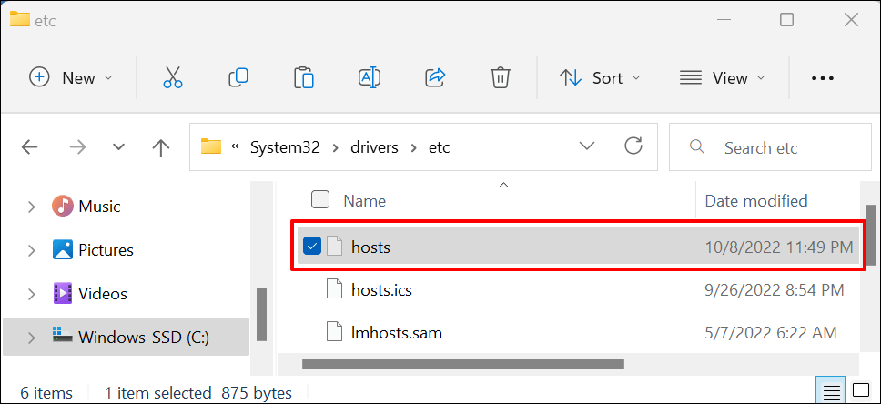The height and width of the screenshot is (404, 881).
Task: Click the Delete trash can icon
Action: [x=500, y=78]
